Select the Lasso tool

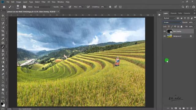tap(3, 24)
